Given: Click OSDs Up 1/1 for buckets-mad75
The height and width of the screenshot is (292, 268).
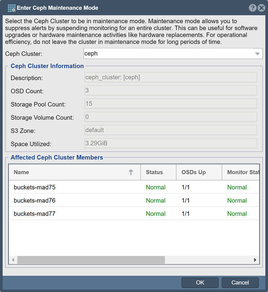Looking at the screenshot, I should (x=186, y=187).
